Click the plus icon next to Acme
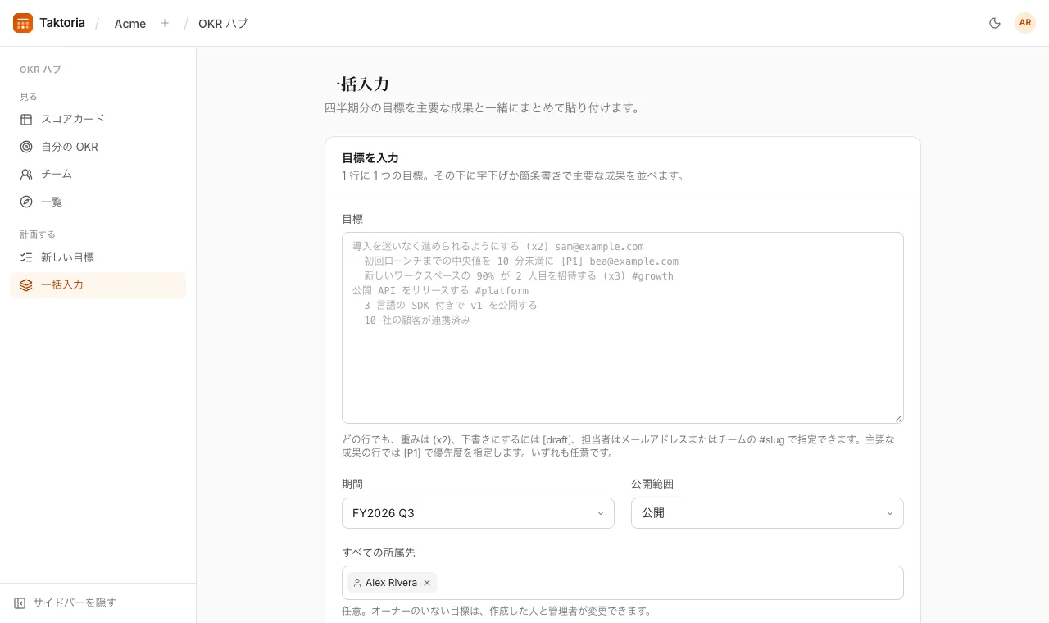Viewport: 1049px width, 623px height. click(165, 23)
